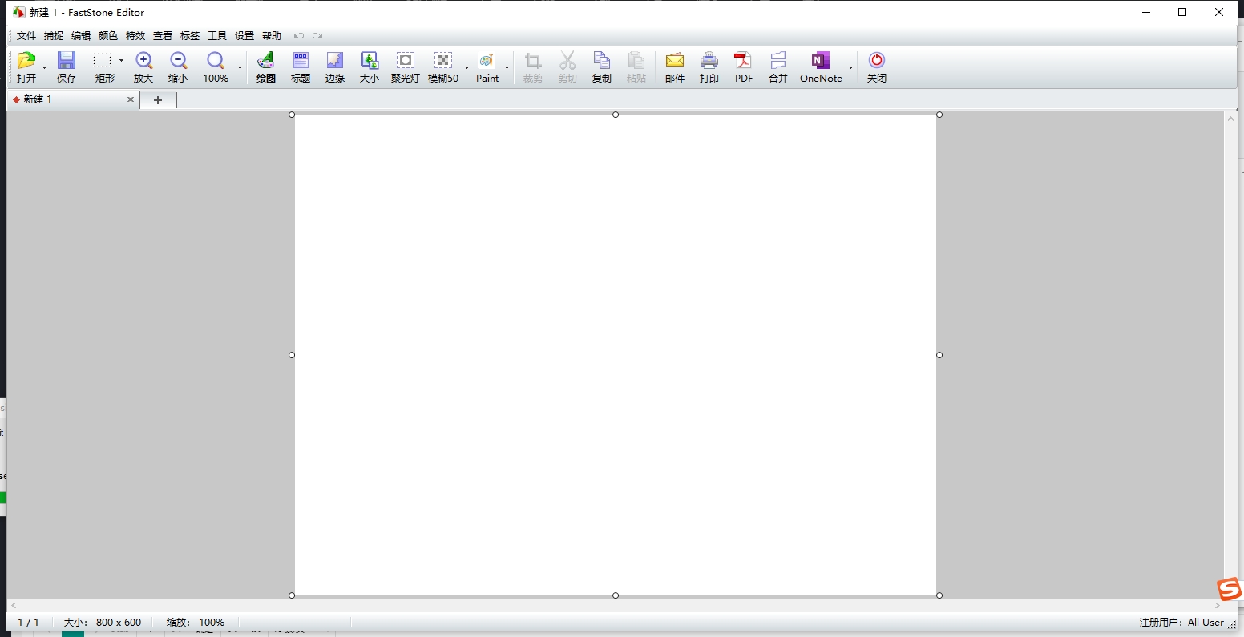Open the 颜色 menu
The height and width of the screenshot is (637, 1244).
(x=108, y=36)
